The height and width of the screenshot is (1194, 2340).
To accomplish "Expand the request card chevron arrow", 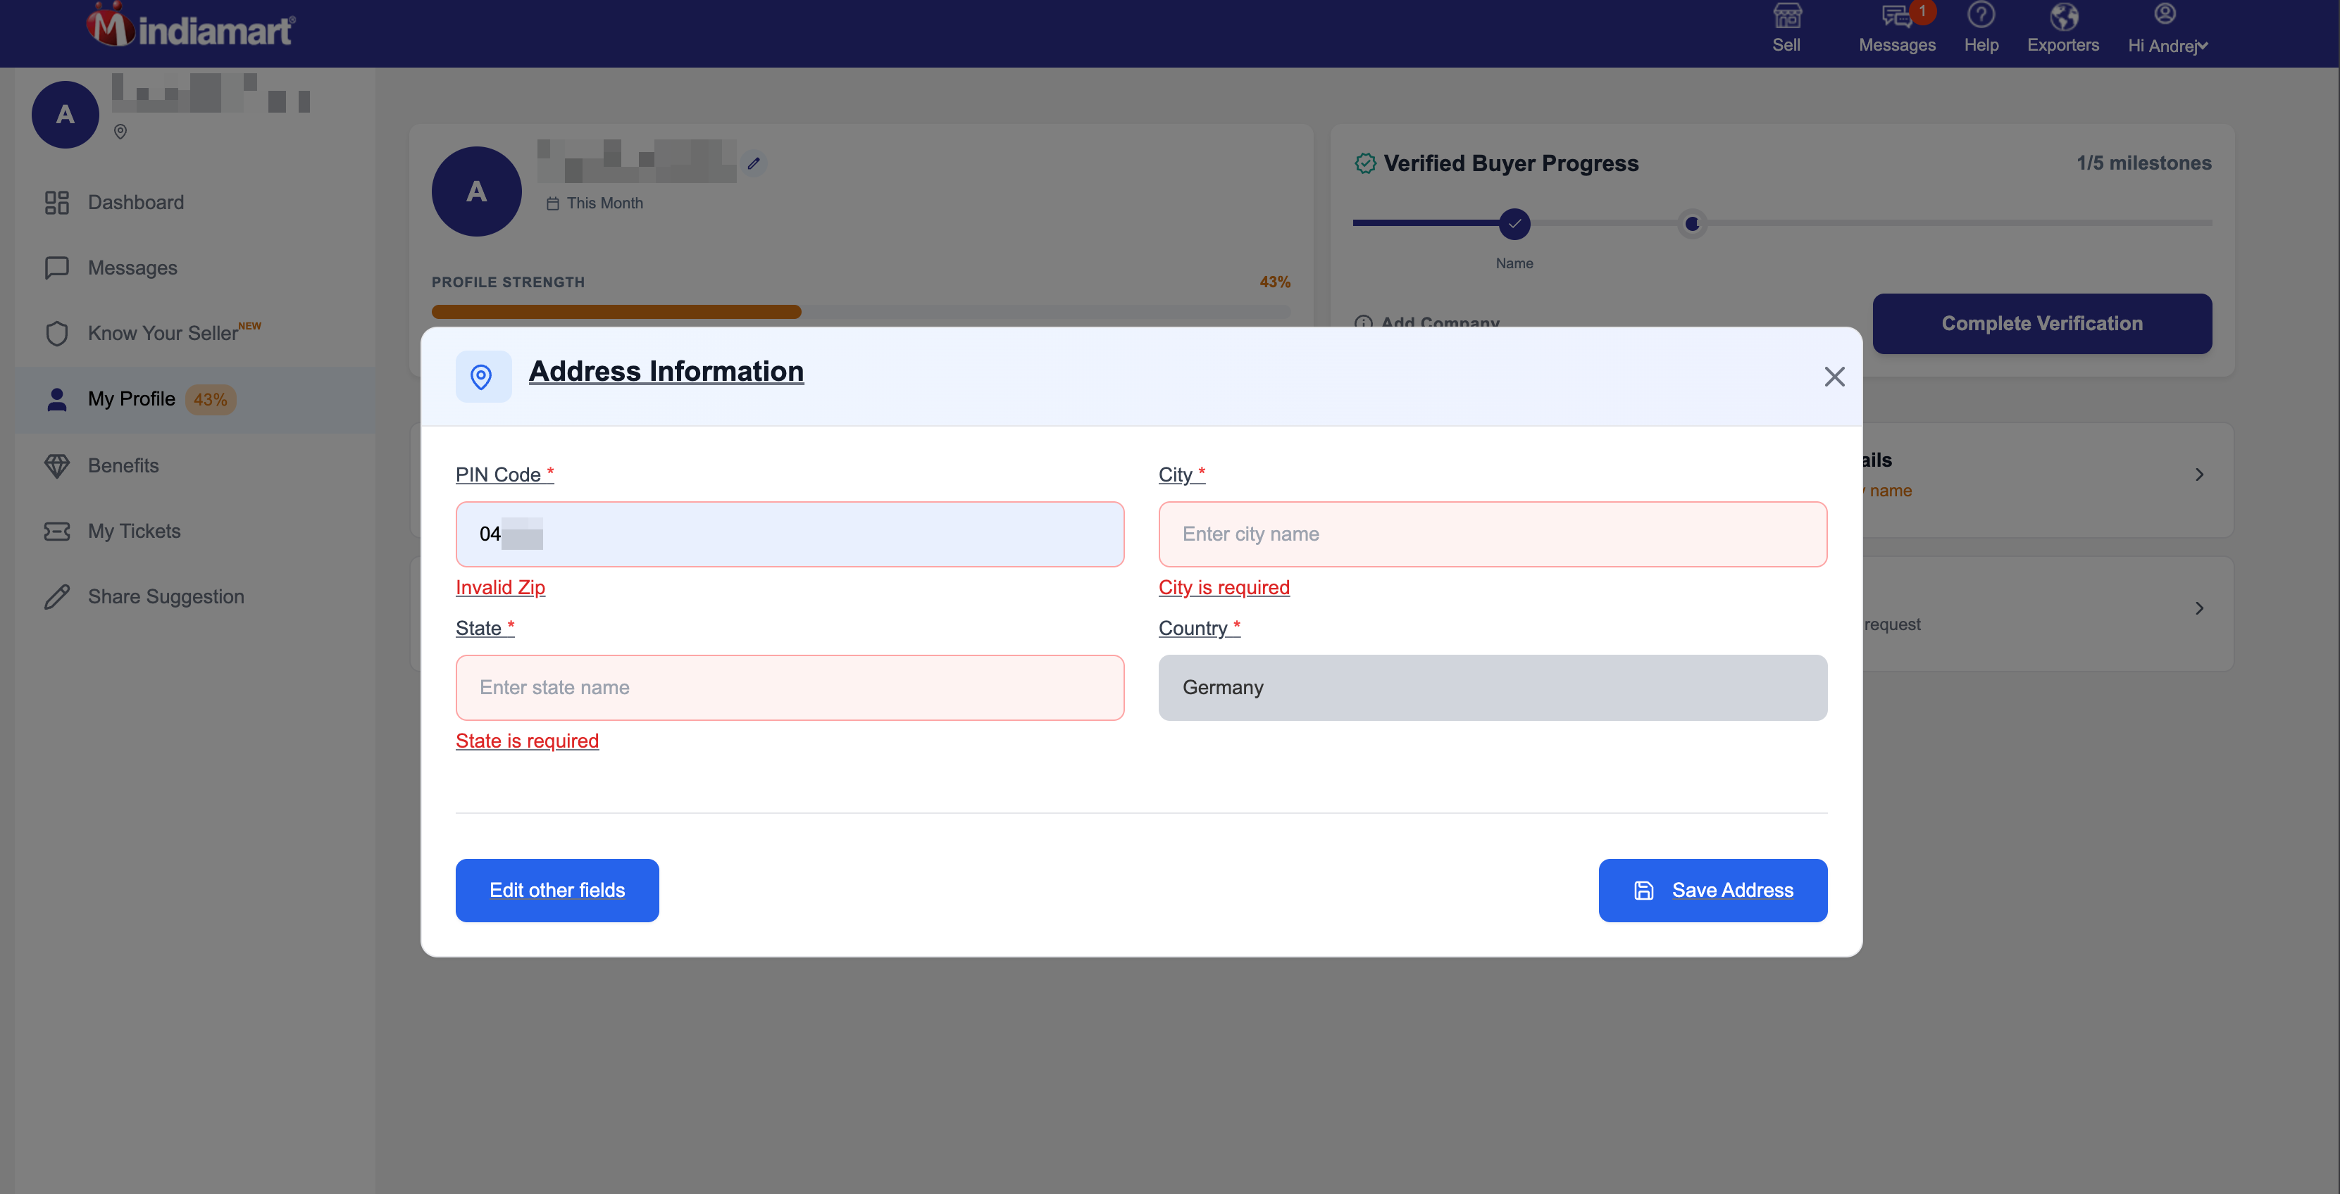I will 2198,608.
